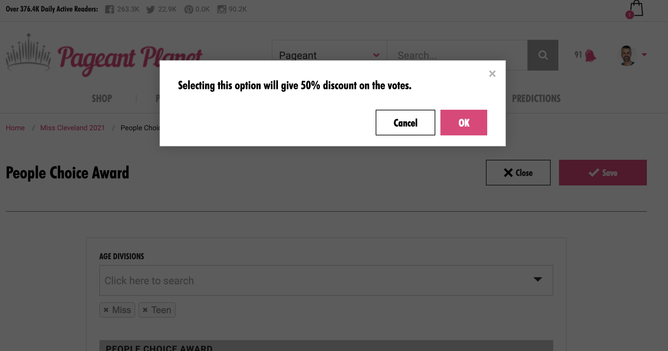Click the Facebook follower count icon
Image resolution: width=668 pixels, height=351 pixels.
click(109, 9)
